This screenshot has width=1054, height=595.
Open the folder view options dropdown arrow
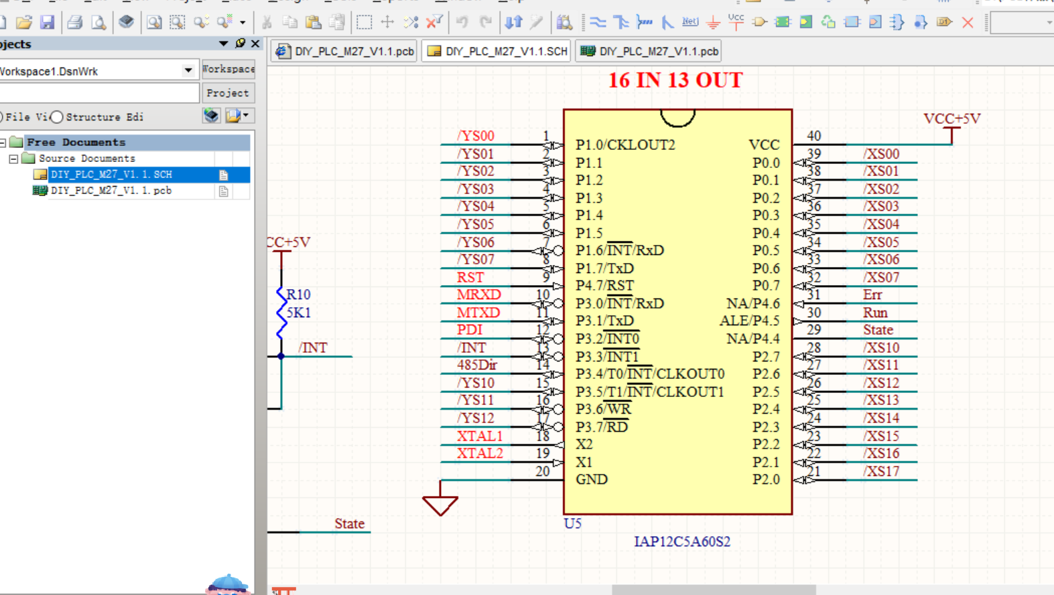click(247, 115)
